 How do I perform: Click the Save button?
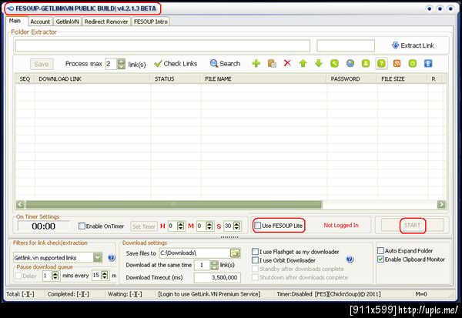click(x=42, y=64)
